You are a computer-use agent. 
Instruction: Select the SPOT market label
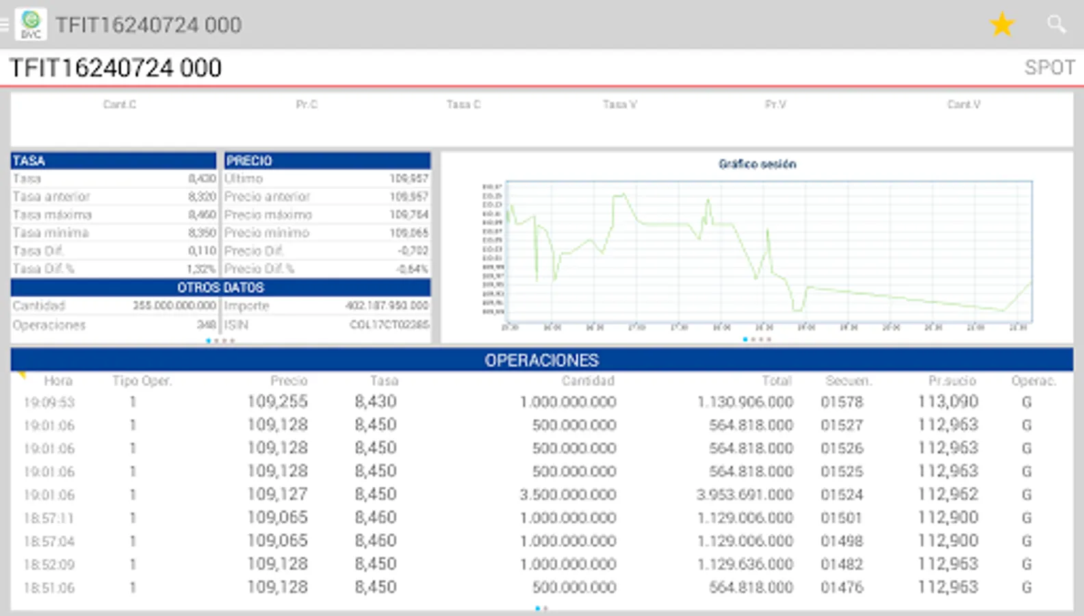tap(1049, 68)
